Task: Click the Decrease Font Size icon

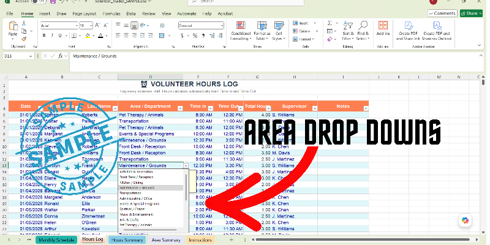Action: coord(105,25)
